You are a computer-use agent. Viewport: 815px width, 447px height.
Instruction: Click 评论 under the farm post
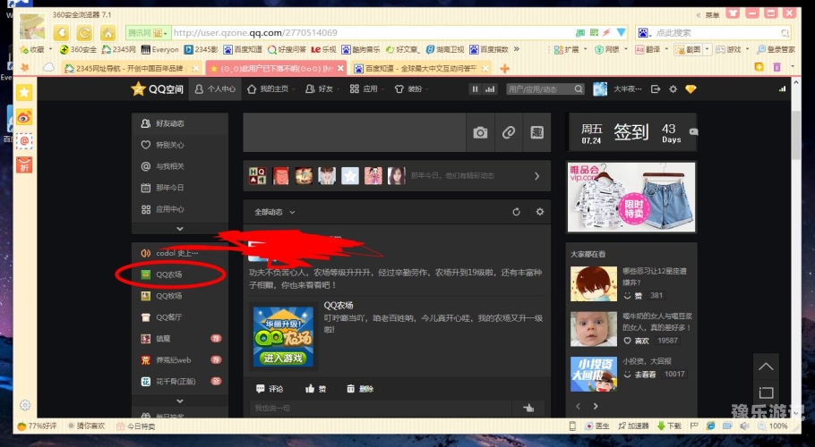click(x=270, y=388)
